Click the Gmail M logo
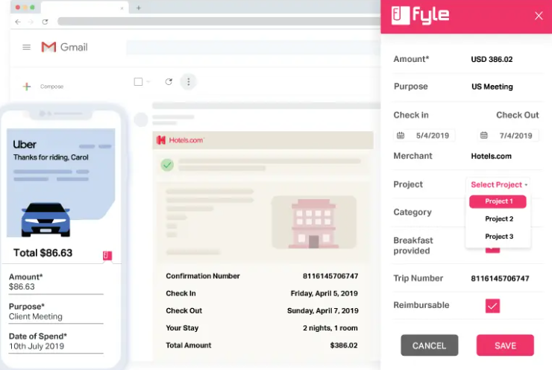 [48, 47]
